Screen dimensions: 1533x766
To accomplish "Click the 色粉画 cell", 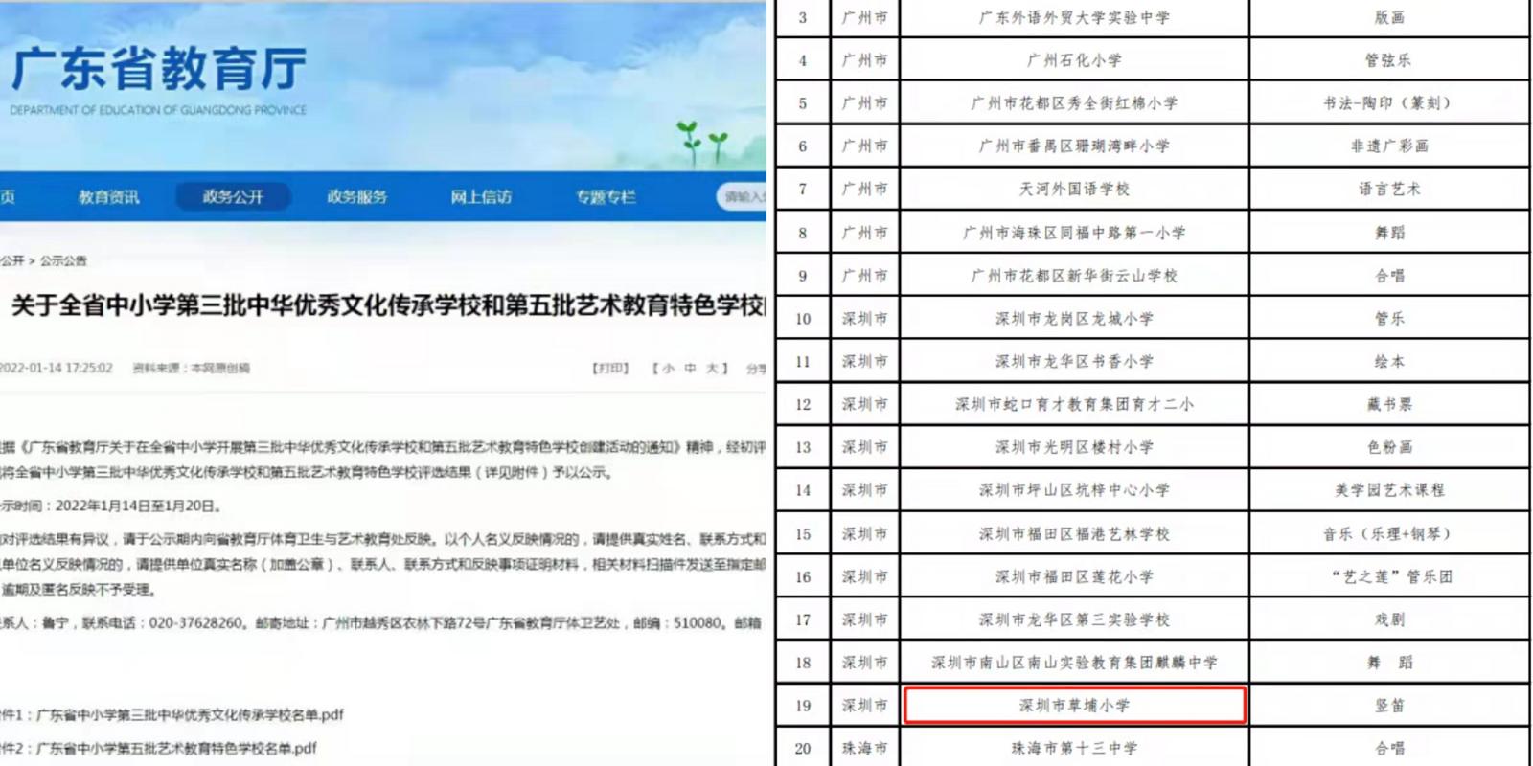I will pyautogui.click(x=1389, y=447).
